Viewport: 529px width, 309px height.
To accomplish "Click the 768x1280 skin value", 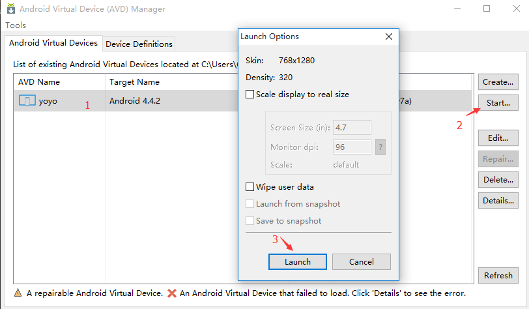I will pos(296,61).
